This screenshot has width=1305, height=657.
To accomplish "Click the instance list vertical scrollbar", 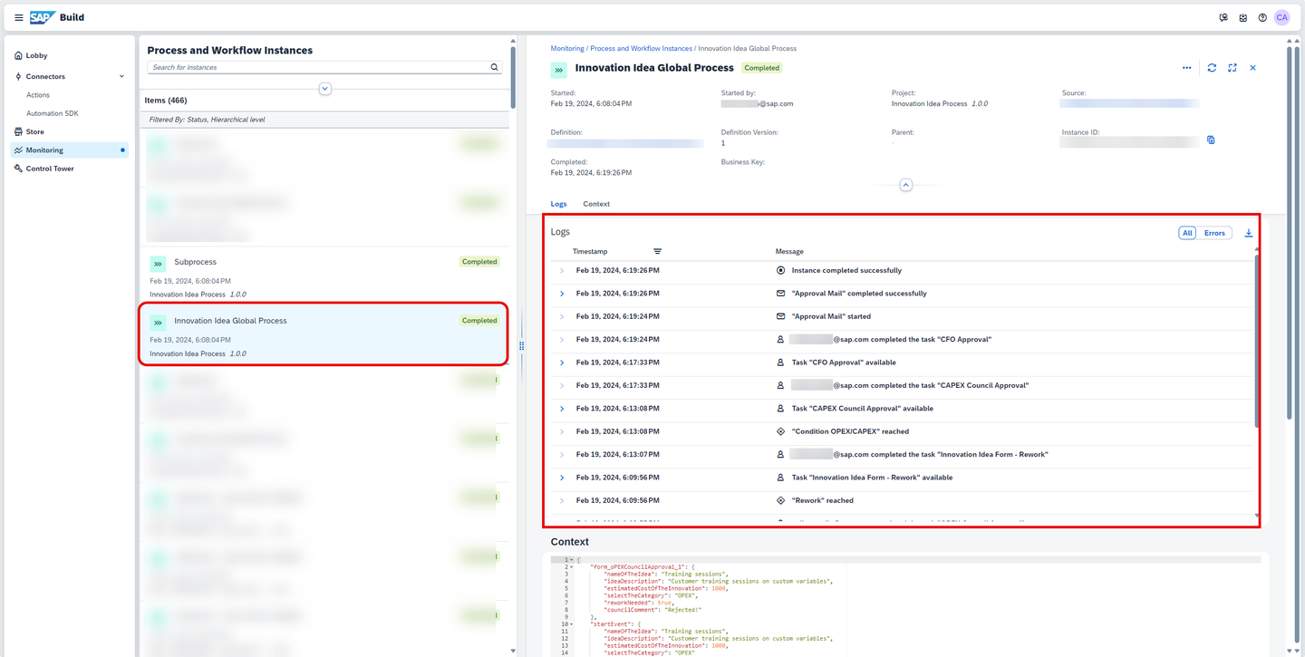I will [512, 77].
